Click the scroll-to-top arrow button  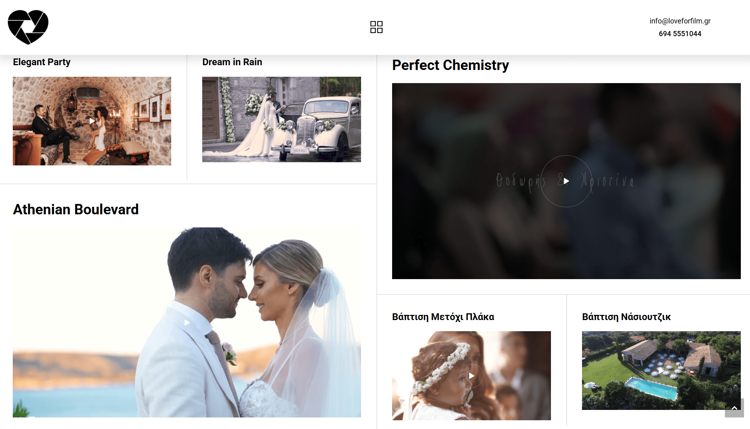734,408
